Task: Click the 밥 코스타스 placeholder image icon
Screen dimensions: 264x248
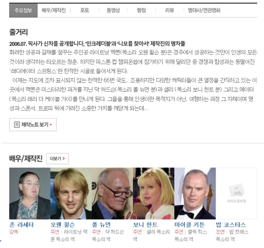Action: 236,191
